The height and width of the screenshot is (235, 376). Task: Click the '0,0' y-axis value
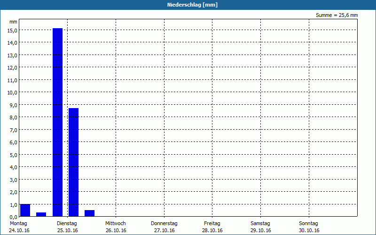click(x=14, y=217)
